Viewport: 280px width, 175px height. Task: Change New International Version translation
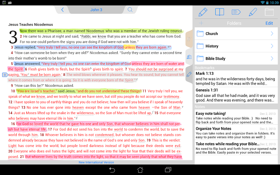[96, 162]
